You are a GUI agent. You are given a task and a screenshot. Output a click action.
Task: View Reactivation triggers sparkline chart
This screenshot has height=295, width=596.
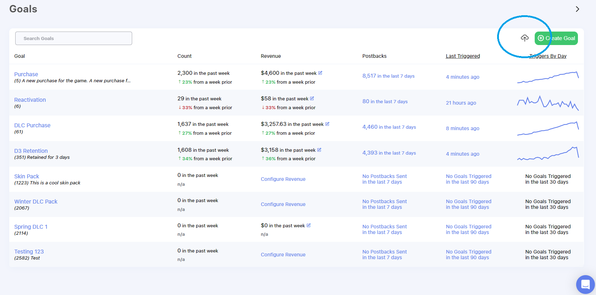pos(548,103)
